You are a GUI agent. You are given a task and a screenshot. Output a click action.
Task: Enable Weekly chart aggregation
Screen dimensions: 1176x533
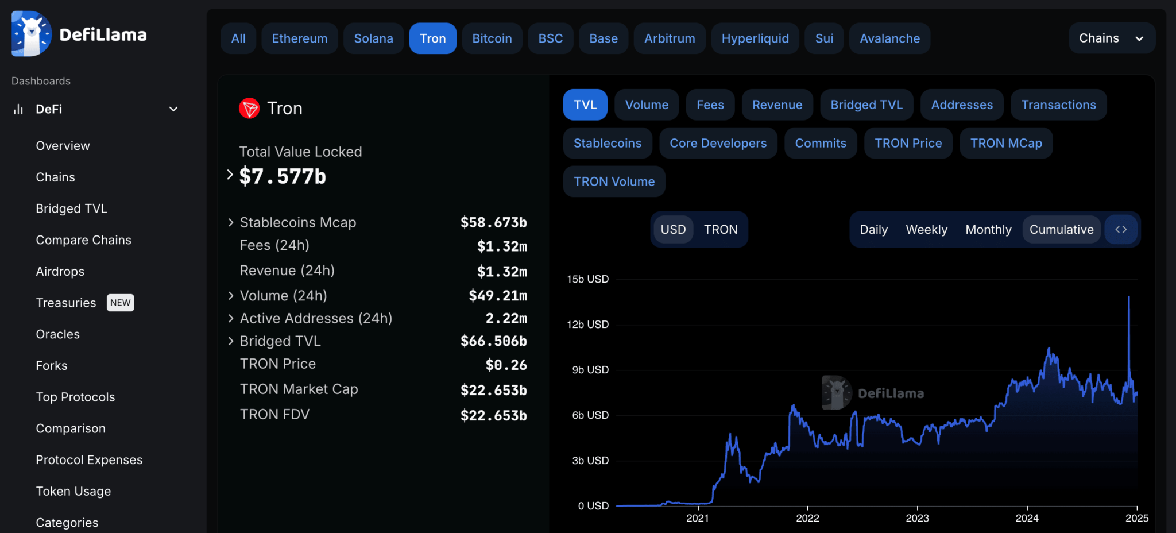[926, 229]
